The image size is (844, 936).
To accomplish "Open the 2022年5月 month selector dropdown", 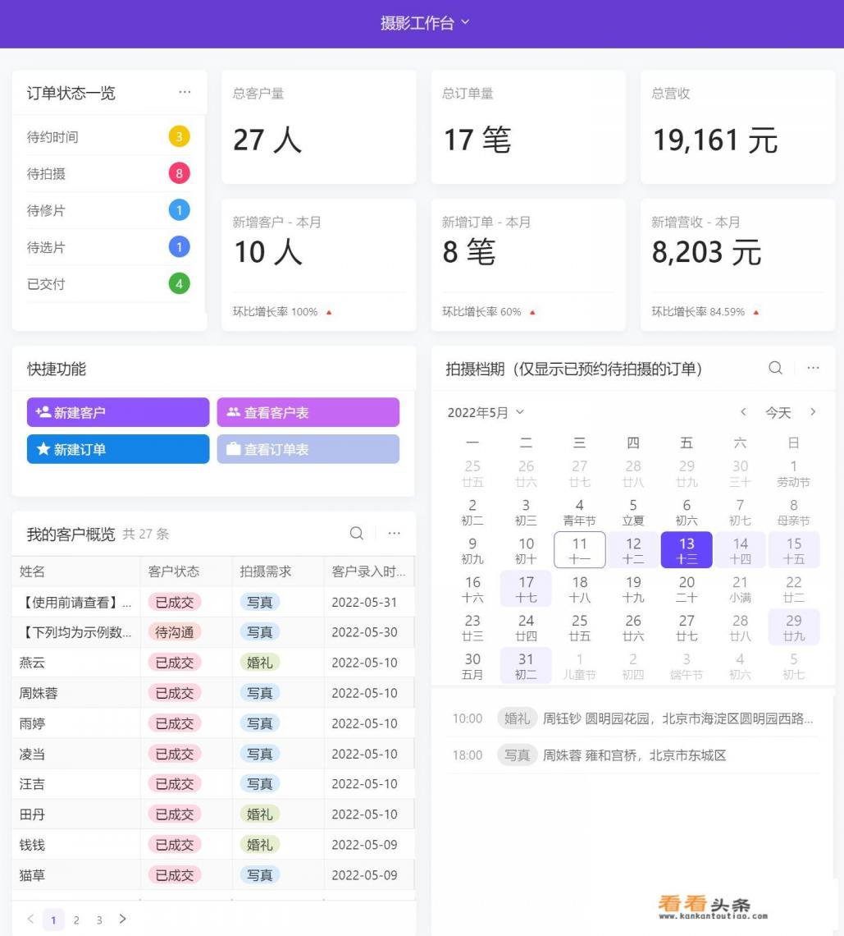I will coord(486,413).
